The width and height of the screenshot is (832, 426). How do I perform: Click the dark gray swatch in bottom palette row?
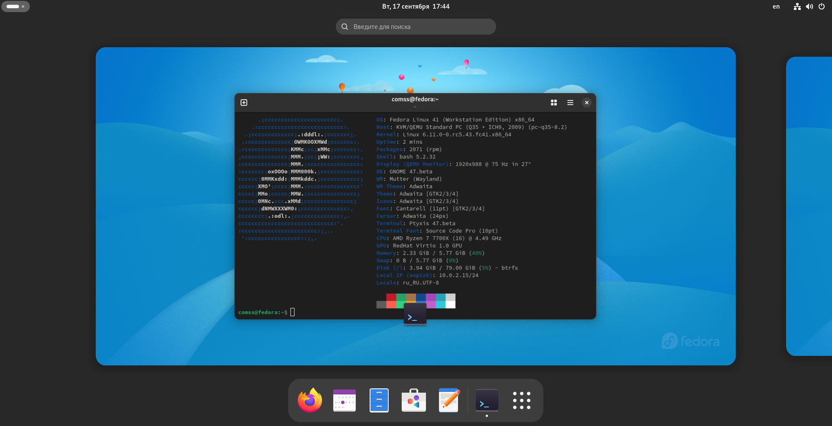tap(381, 305)
